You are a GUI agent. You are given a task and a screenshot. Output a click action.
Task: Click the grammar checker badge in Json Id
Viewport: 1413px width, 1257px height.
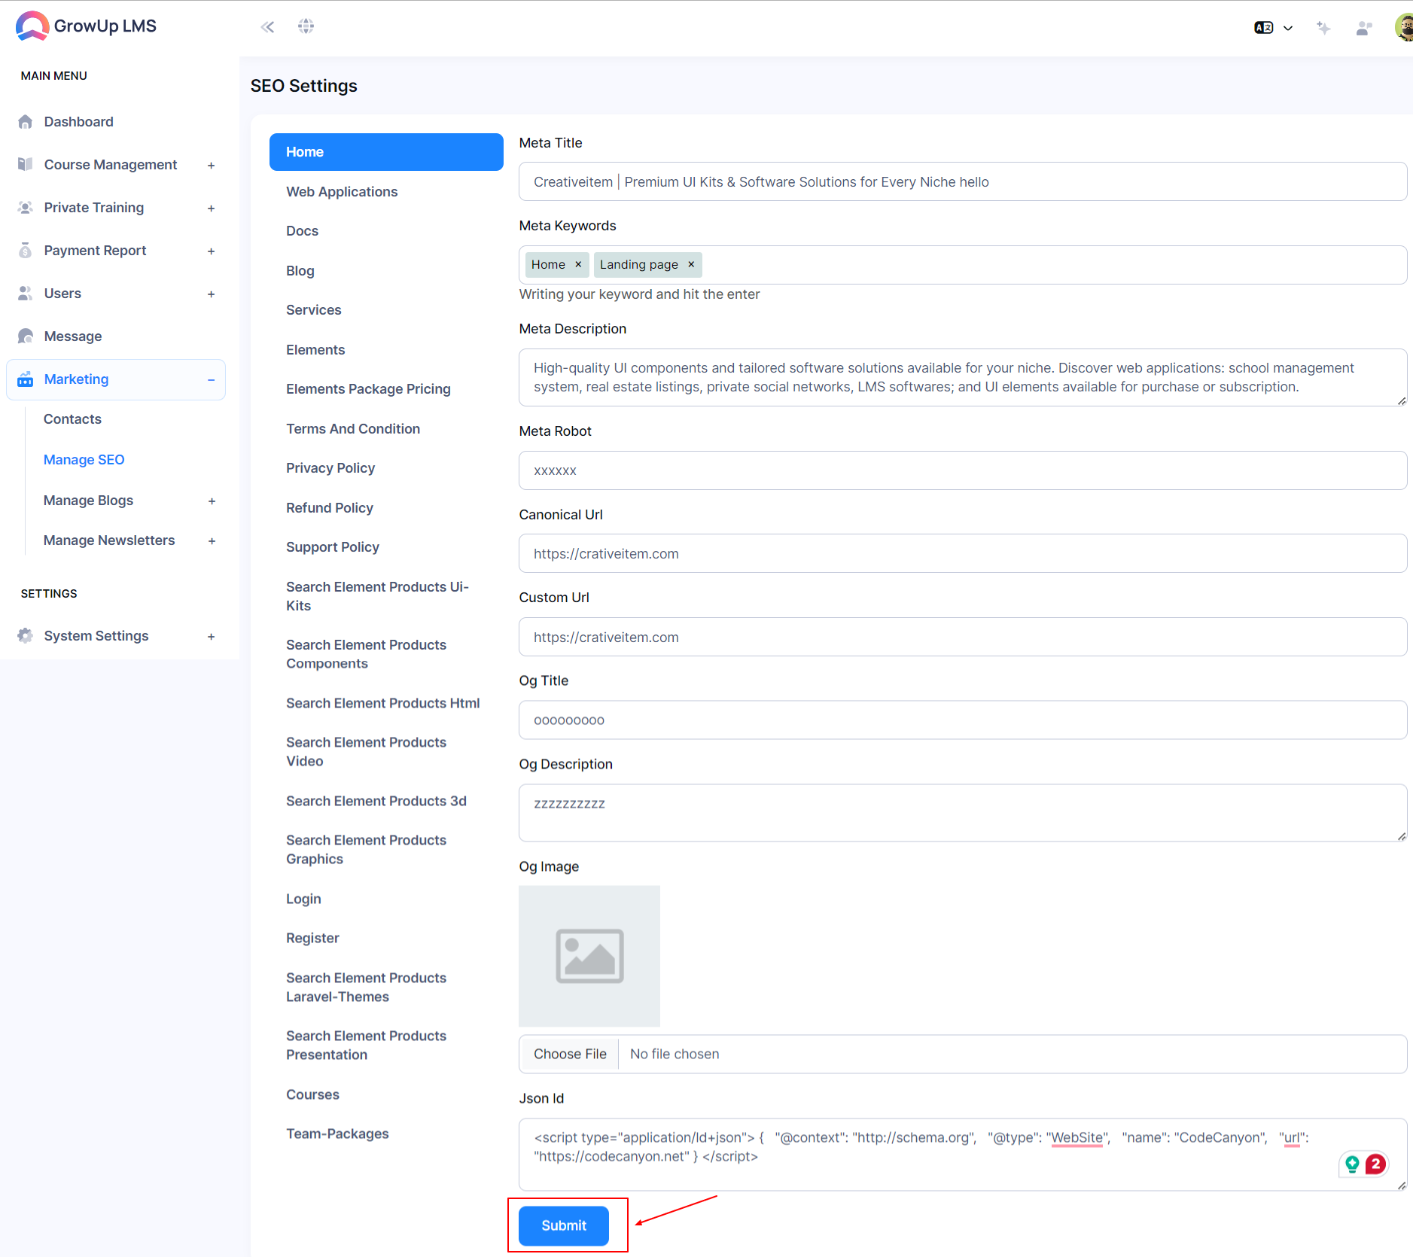click(x=1363, y=1164)
